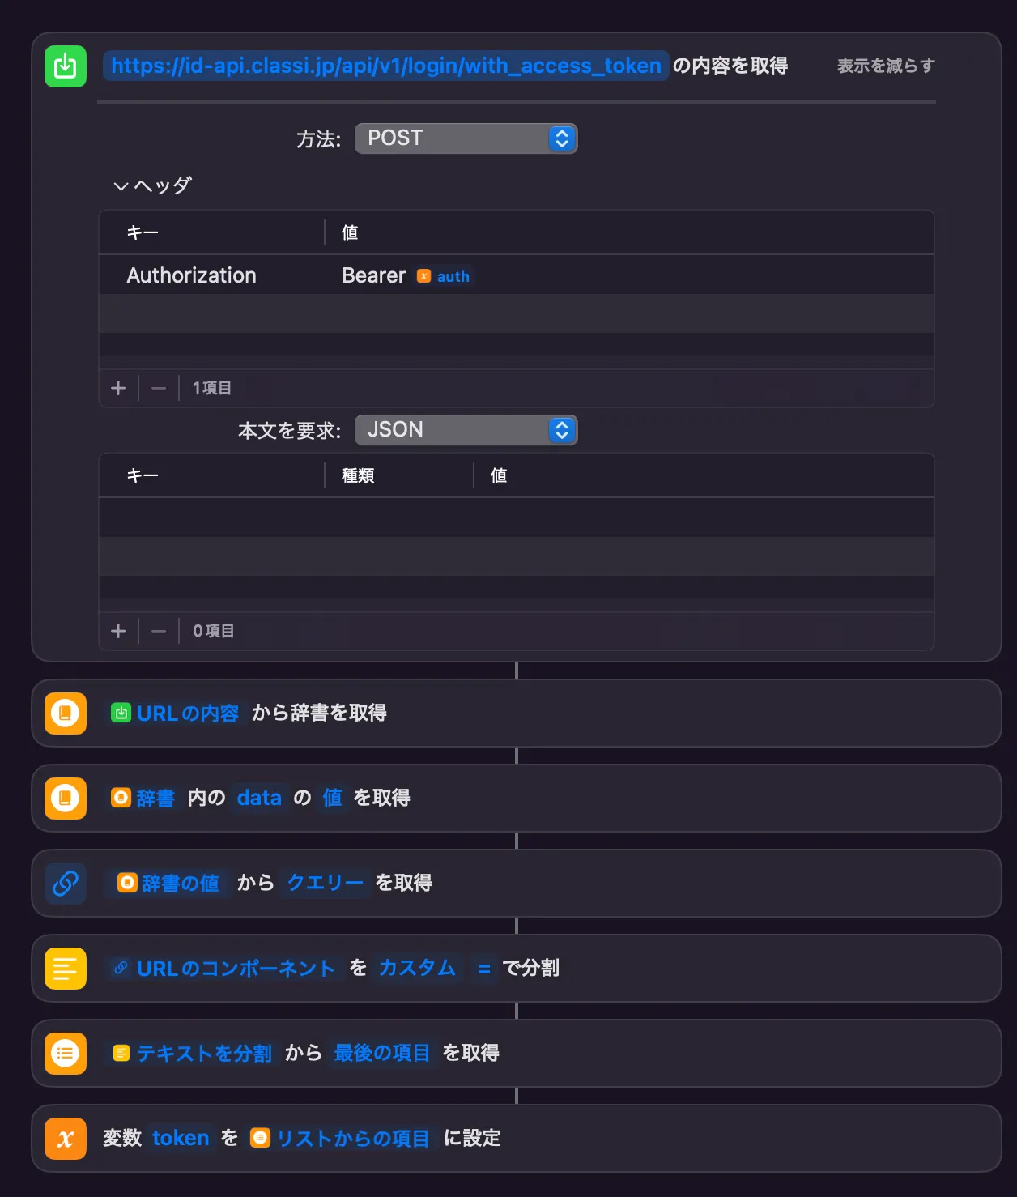Click the orange list icon of the 'get item from list' action
The height and width of the screenshot is (1197, 1017).
tap(66, 1054)
